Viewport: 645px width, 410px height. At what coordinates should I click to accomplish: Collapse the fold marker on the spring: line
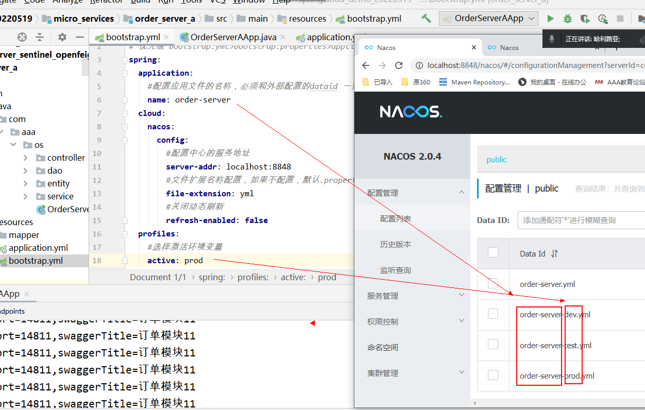click(124, 60)
